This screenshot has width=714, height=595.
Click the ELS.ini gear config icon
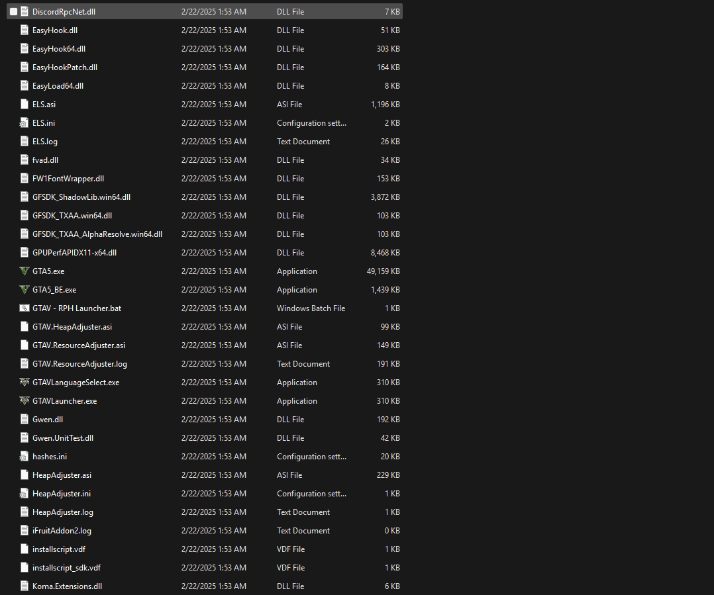pos(24,123)
